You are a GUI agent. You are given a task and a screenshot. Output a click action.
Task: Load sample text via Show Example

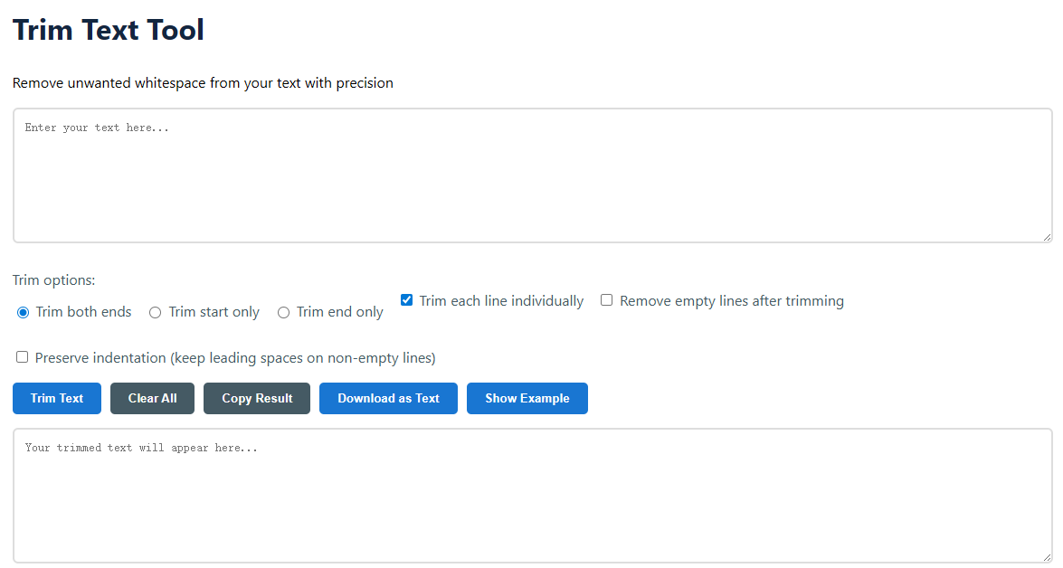click(527, 398)
